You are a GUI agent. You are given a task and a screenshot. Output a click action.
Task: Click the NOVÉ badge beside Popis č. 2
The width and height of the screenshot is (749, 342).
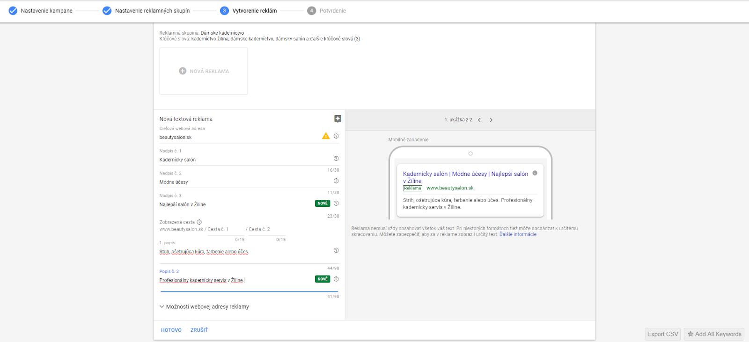tap(323, 279)
